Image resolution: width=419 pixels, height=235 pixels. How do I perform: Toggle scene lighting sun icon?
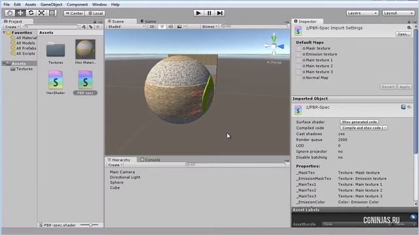162,27
